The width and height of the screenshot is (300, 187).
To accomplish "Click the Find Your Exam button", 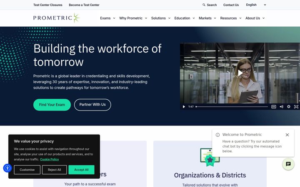I will 52,105.
